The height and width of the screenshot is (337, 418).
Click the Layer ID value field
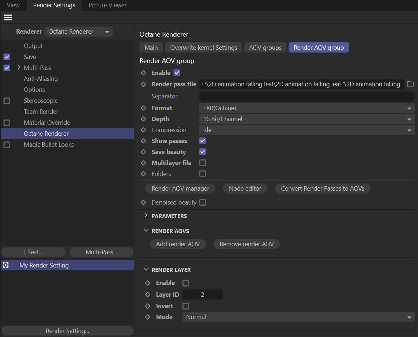tap(202, 295)
